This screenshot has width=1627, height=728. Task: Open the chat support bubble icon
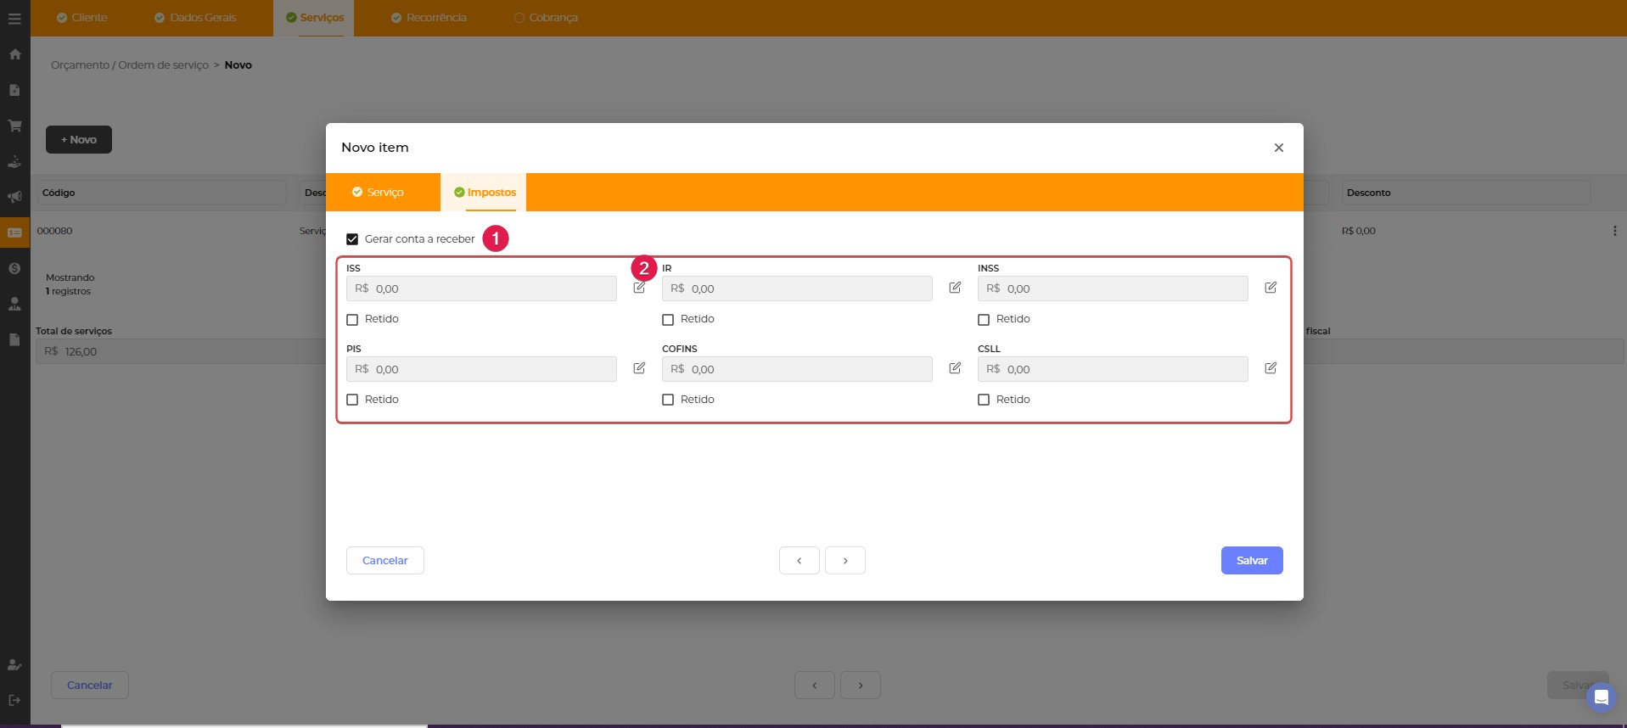[x=1601, y=697]
